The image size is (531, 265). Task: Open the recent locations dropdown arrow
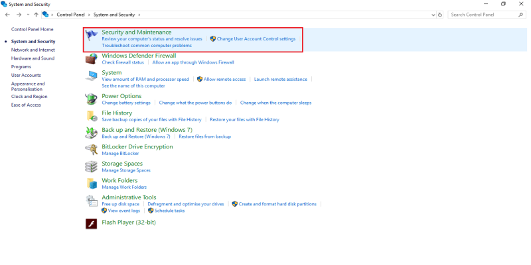pos(28,15)
